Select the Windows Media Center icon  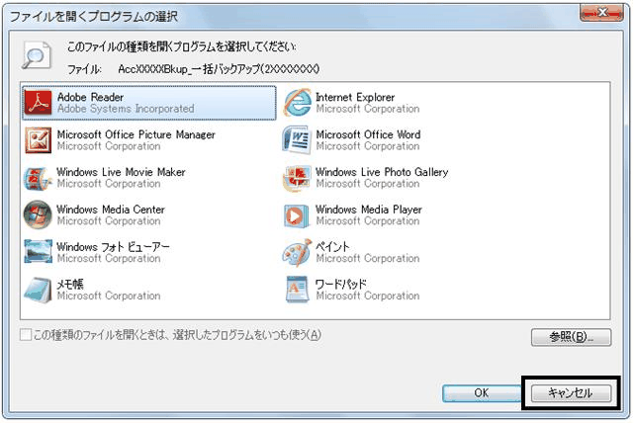click(38, 214)
